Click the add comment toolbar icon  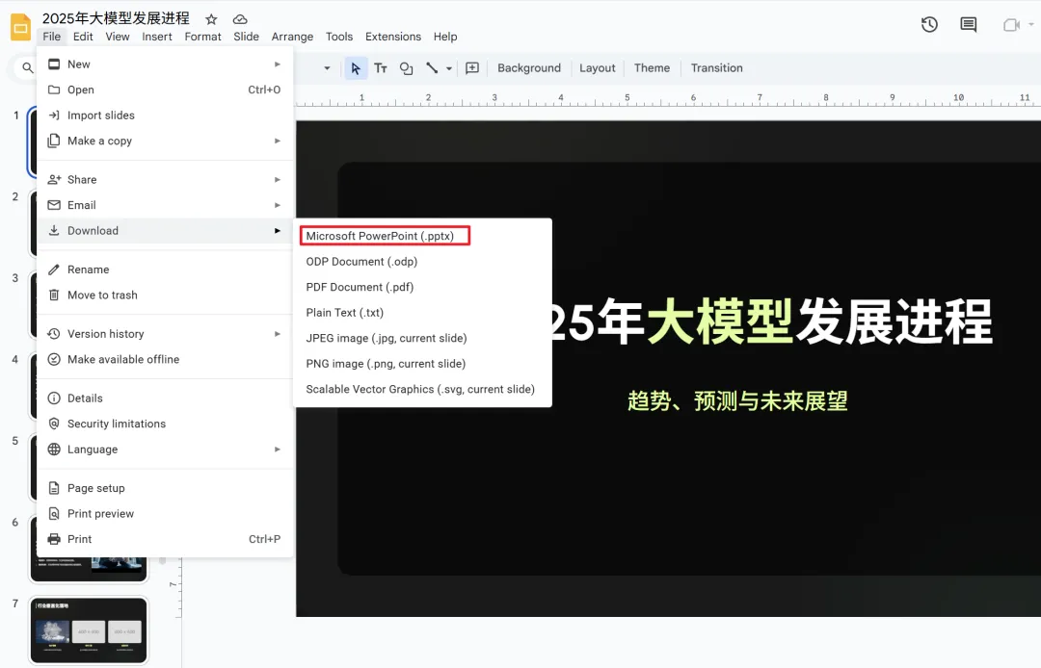[472, 68]
